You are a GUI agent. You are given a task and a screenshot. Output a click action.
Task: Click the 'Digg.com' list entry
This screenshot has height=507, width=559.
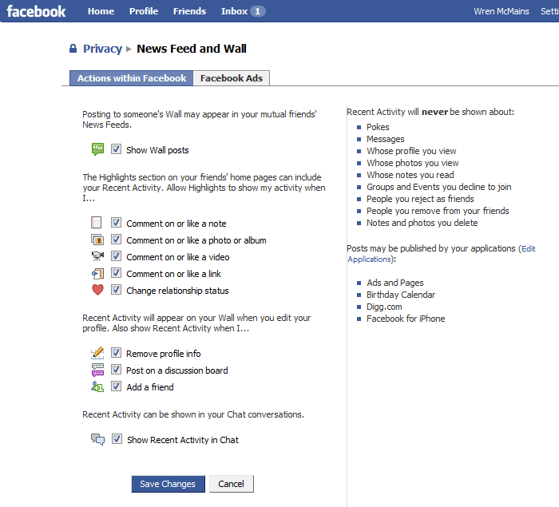coord(384,307)
